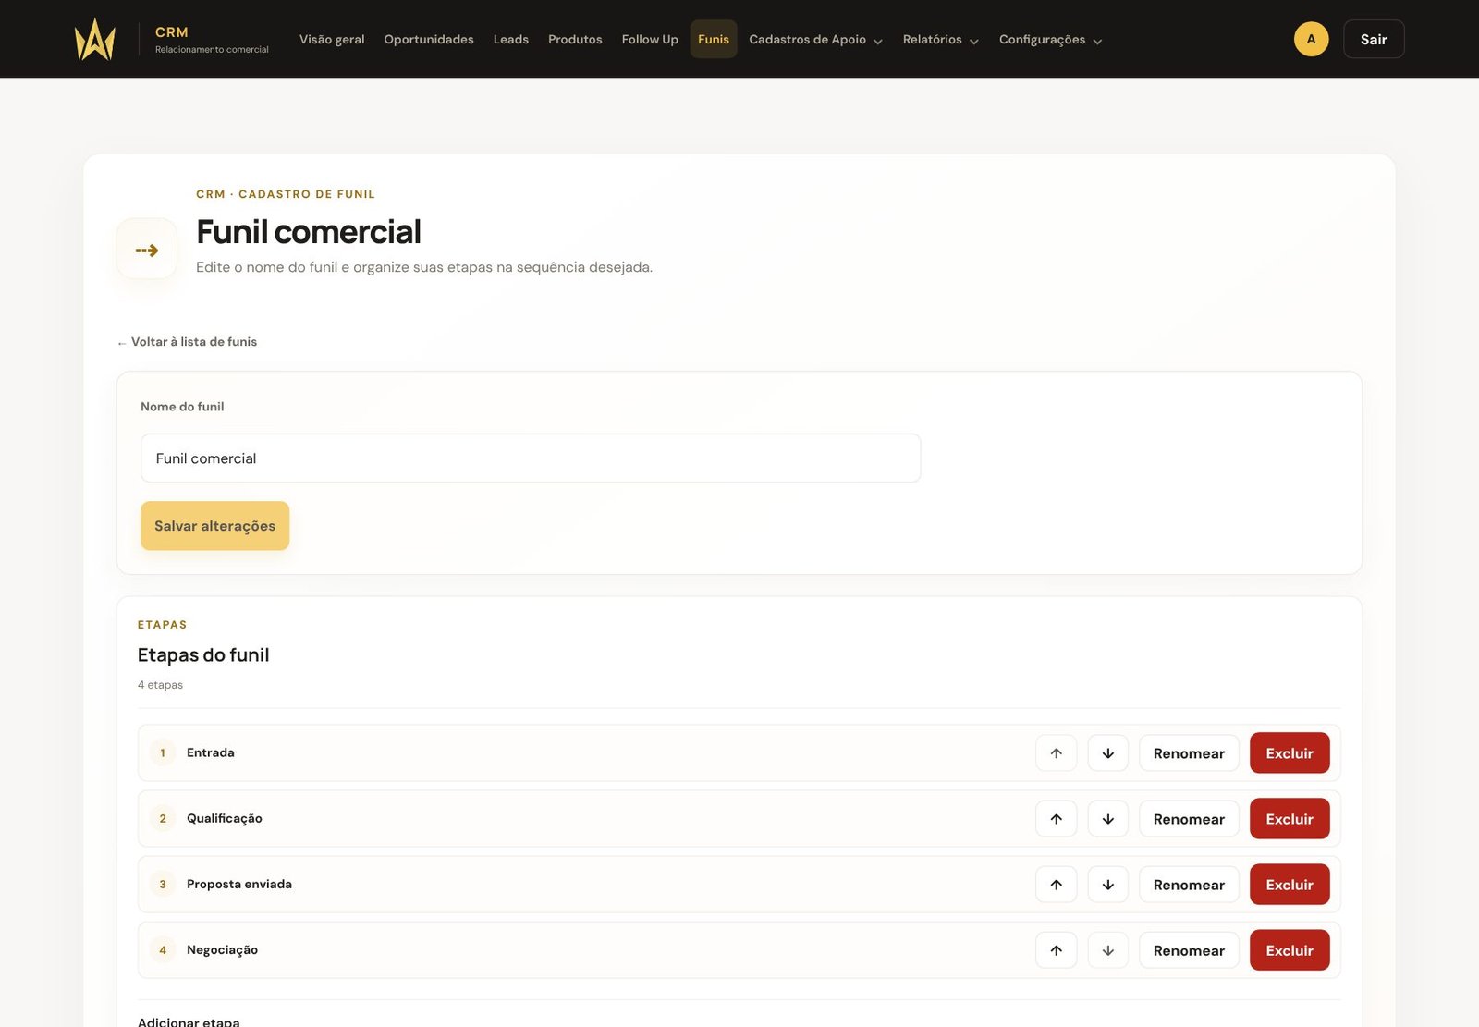Click the Etapas do funil heading
Viewport: 1479px width, 1027px height.
pos(203,654)
